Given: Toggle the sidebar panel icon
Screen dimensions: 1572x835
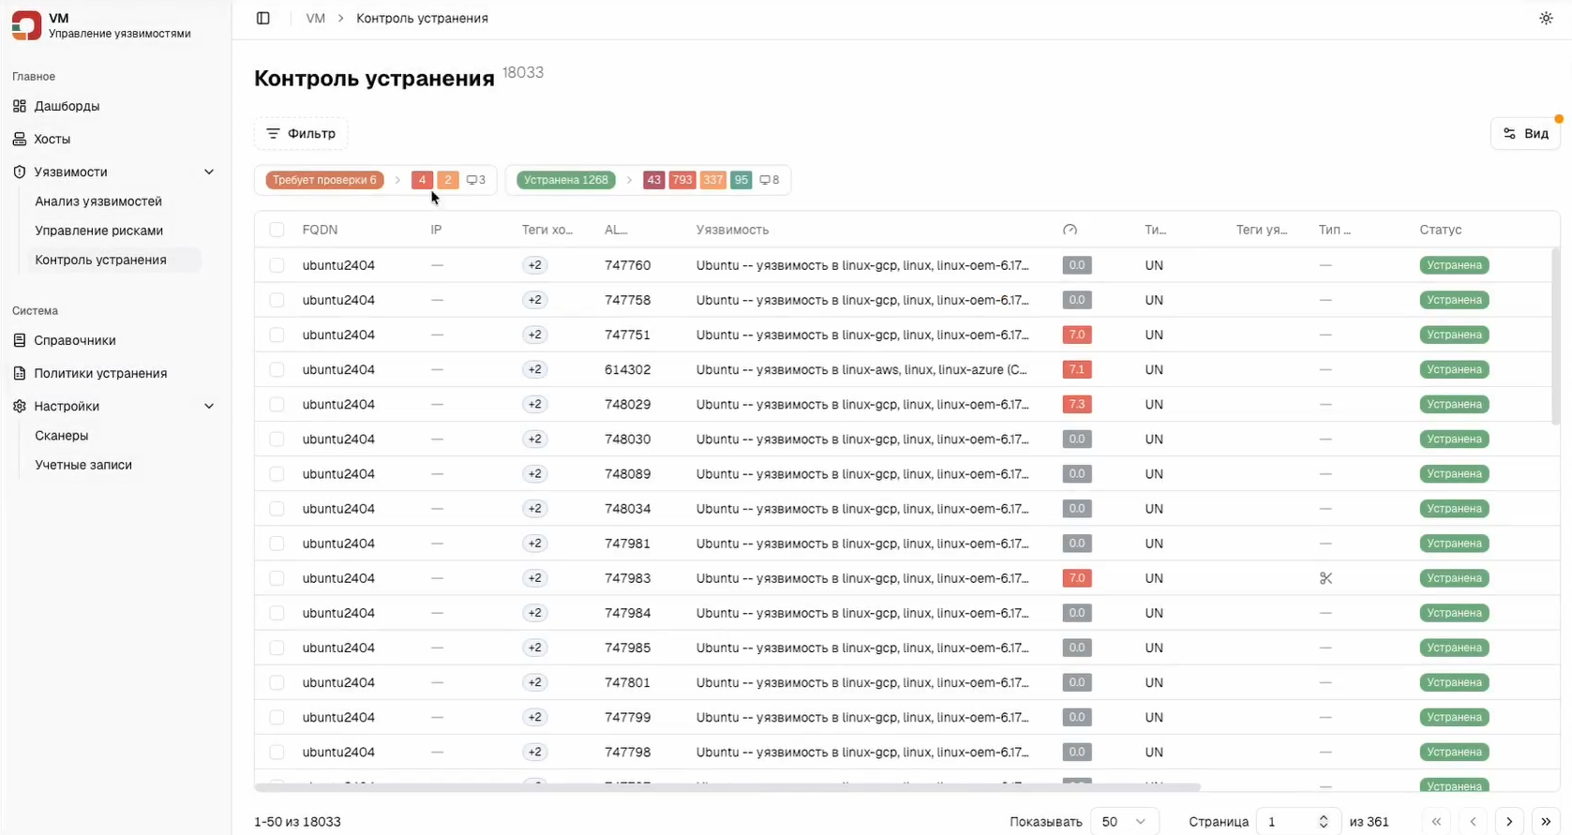Looking at the screenshot, I should pos(263,19).
